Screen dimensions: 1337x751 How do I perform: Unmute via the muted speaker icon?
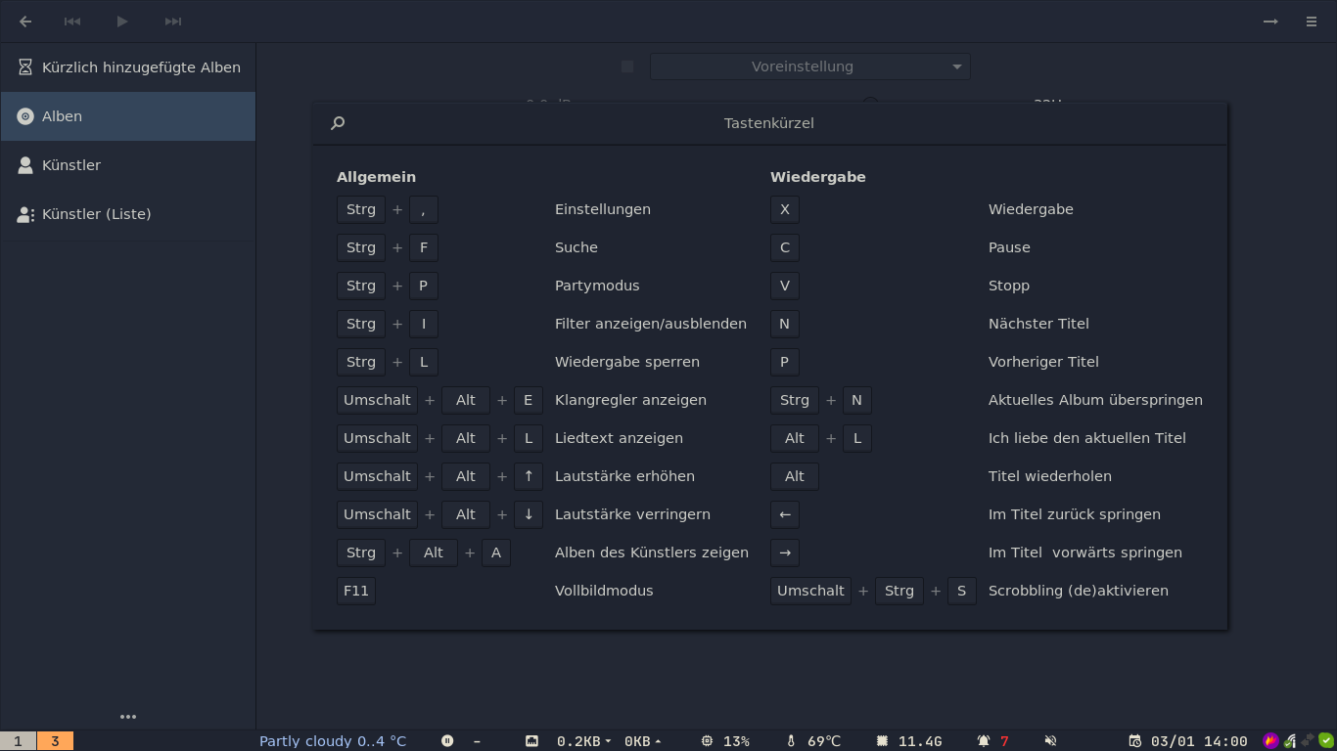click(x=1050, y=741)
